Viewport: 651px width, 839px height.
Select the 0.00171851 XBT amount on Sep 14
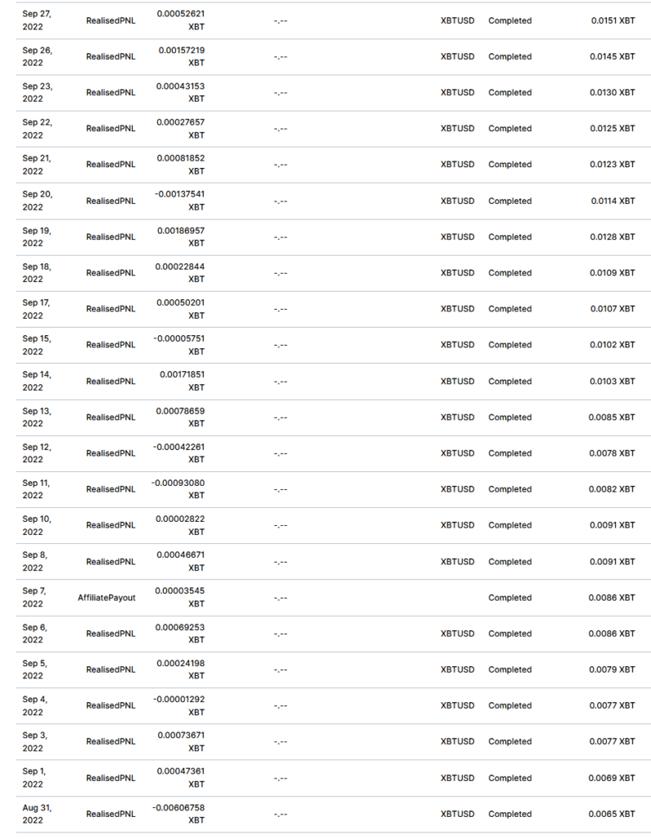pos(182,380)
